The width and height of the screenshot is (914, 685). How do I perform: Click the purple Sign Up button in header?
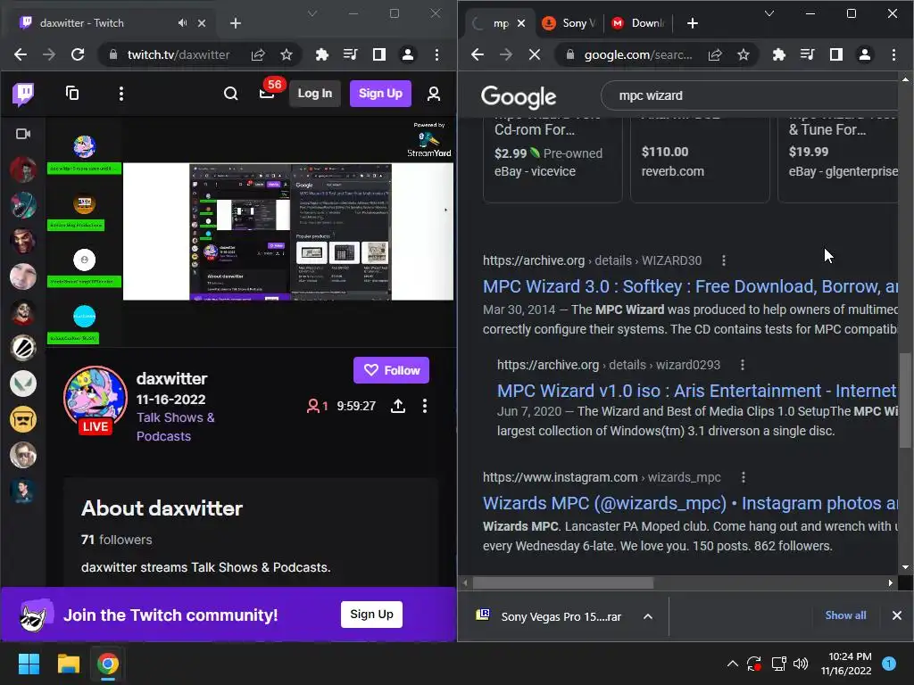pyautogui.click(x=380, y=93)
